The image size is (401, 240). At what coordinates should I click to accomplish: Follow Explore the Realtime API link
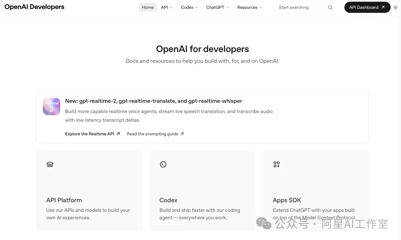[x=92, y=134]
